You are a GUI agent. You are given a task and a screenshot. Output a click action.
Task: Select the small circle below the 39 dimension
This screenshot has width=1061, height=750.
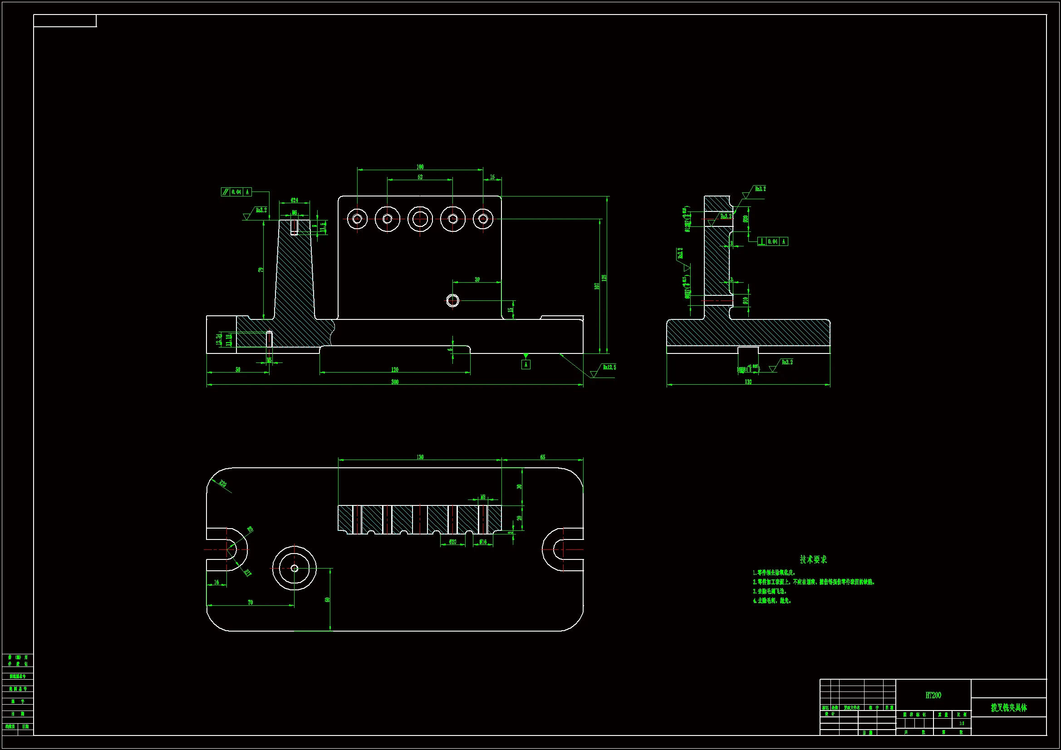[453, 301]
